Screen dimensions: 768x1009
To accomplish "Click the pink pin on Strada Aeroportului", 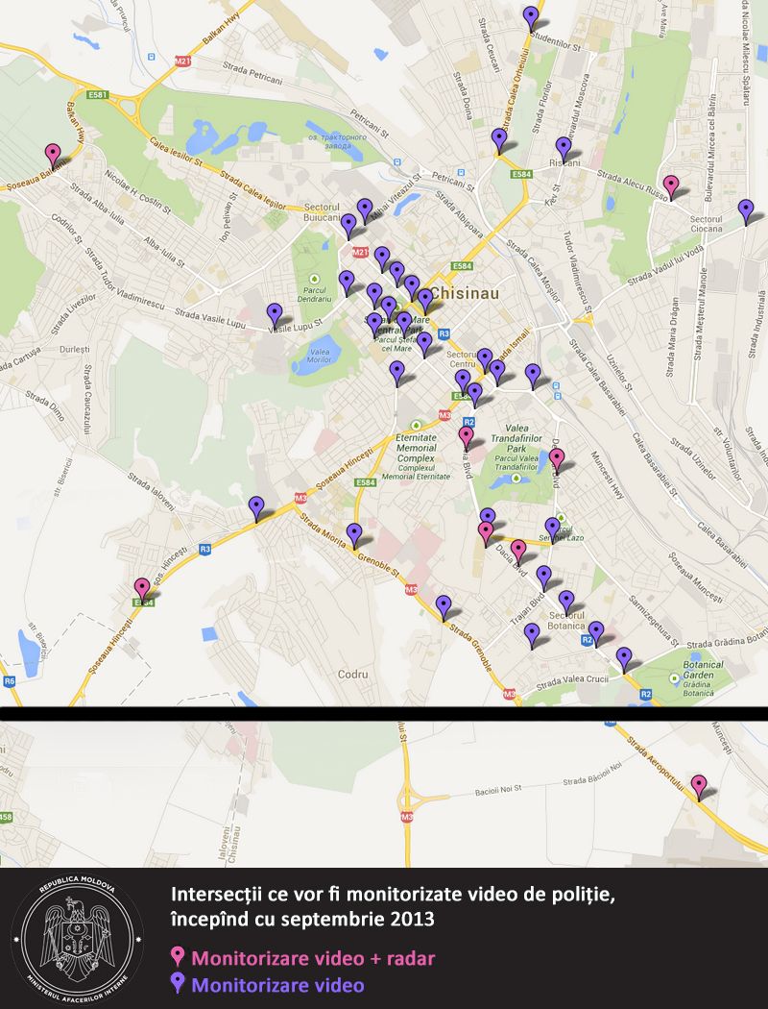I will (699, 785).
